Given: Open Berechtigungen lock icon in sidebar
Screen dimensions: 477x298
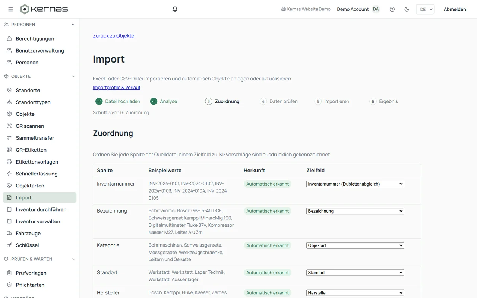Looking at the screenshot, I should 9,39.
